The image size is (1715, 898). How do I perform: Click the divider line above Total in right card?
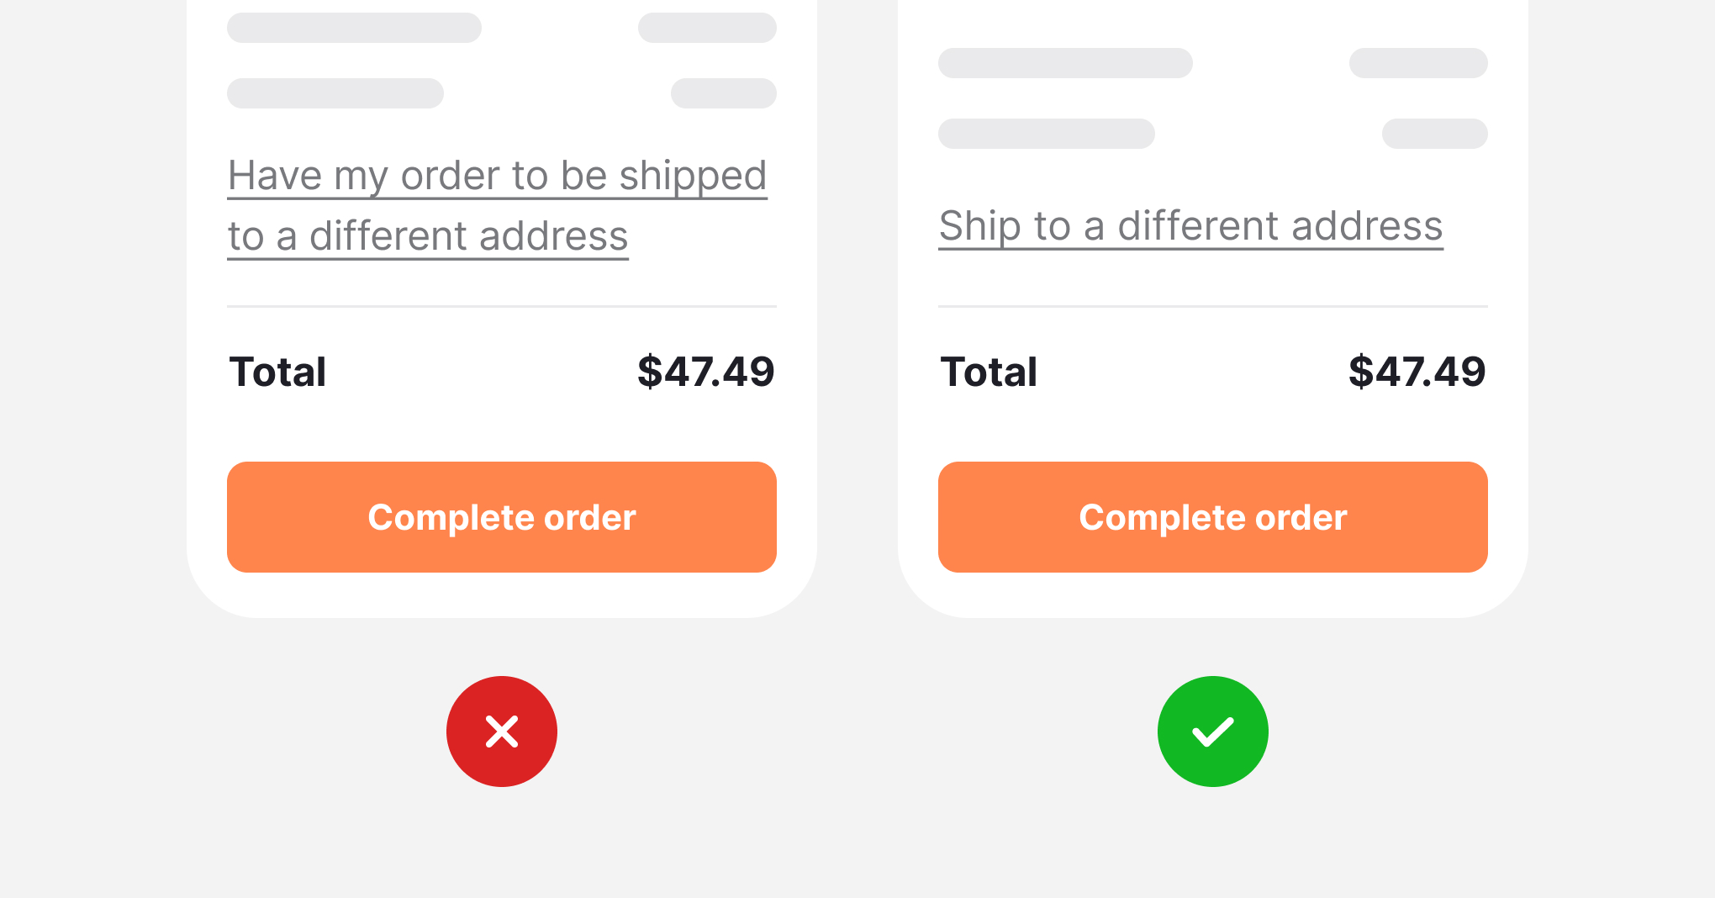[1212, 307]
